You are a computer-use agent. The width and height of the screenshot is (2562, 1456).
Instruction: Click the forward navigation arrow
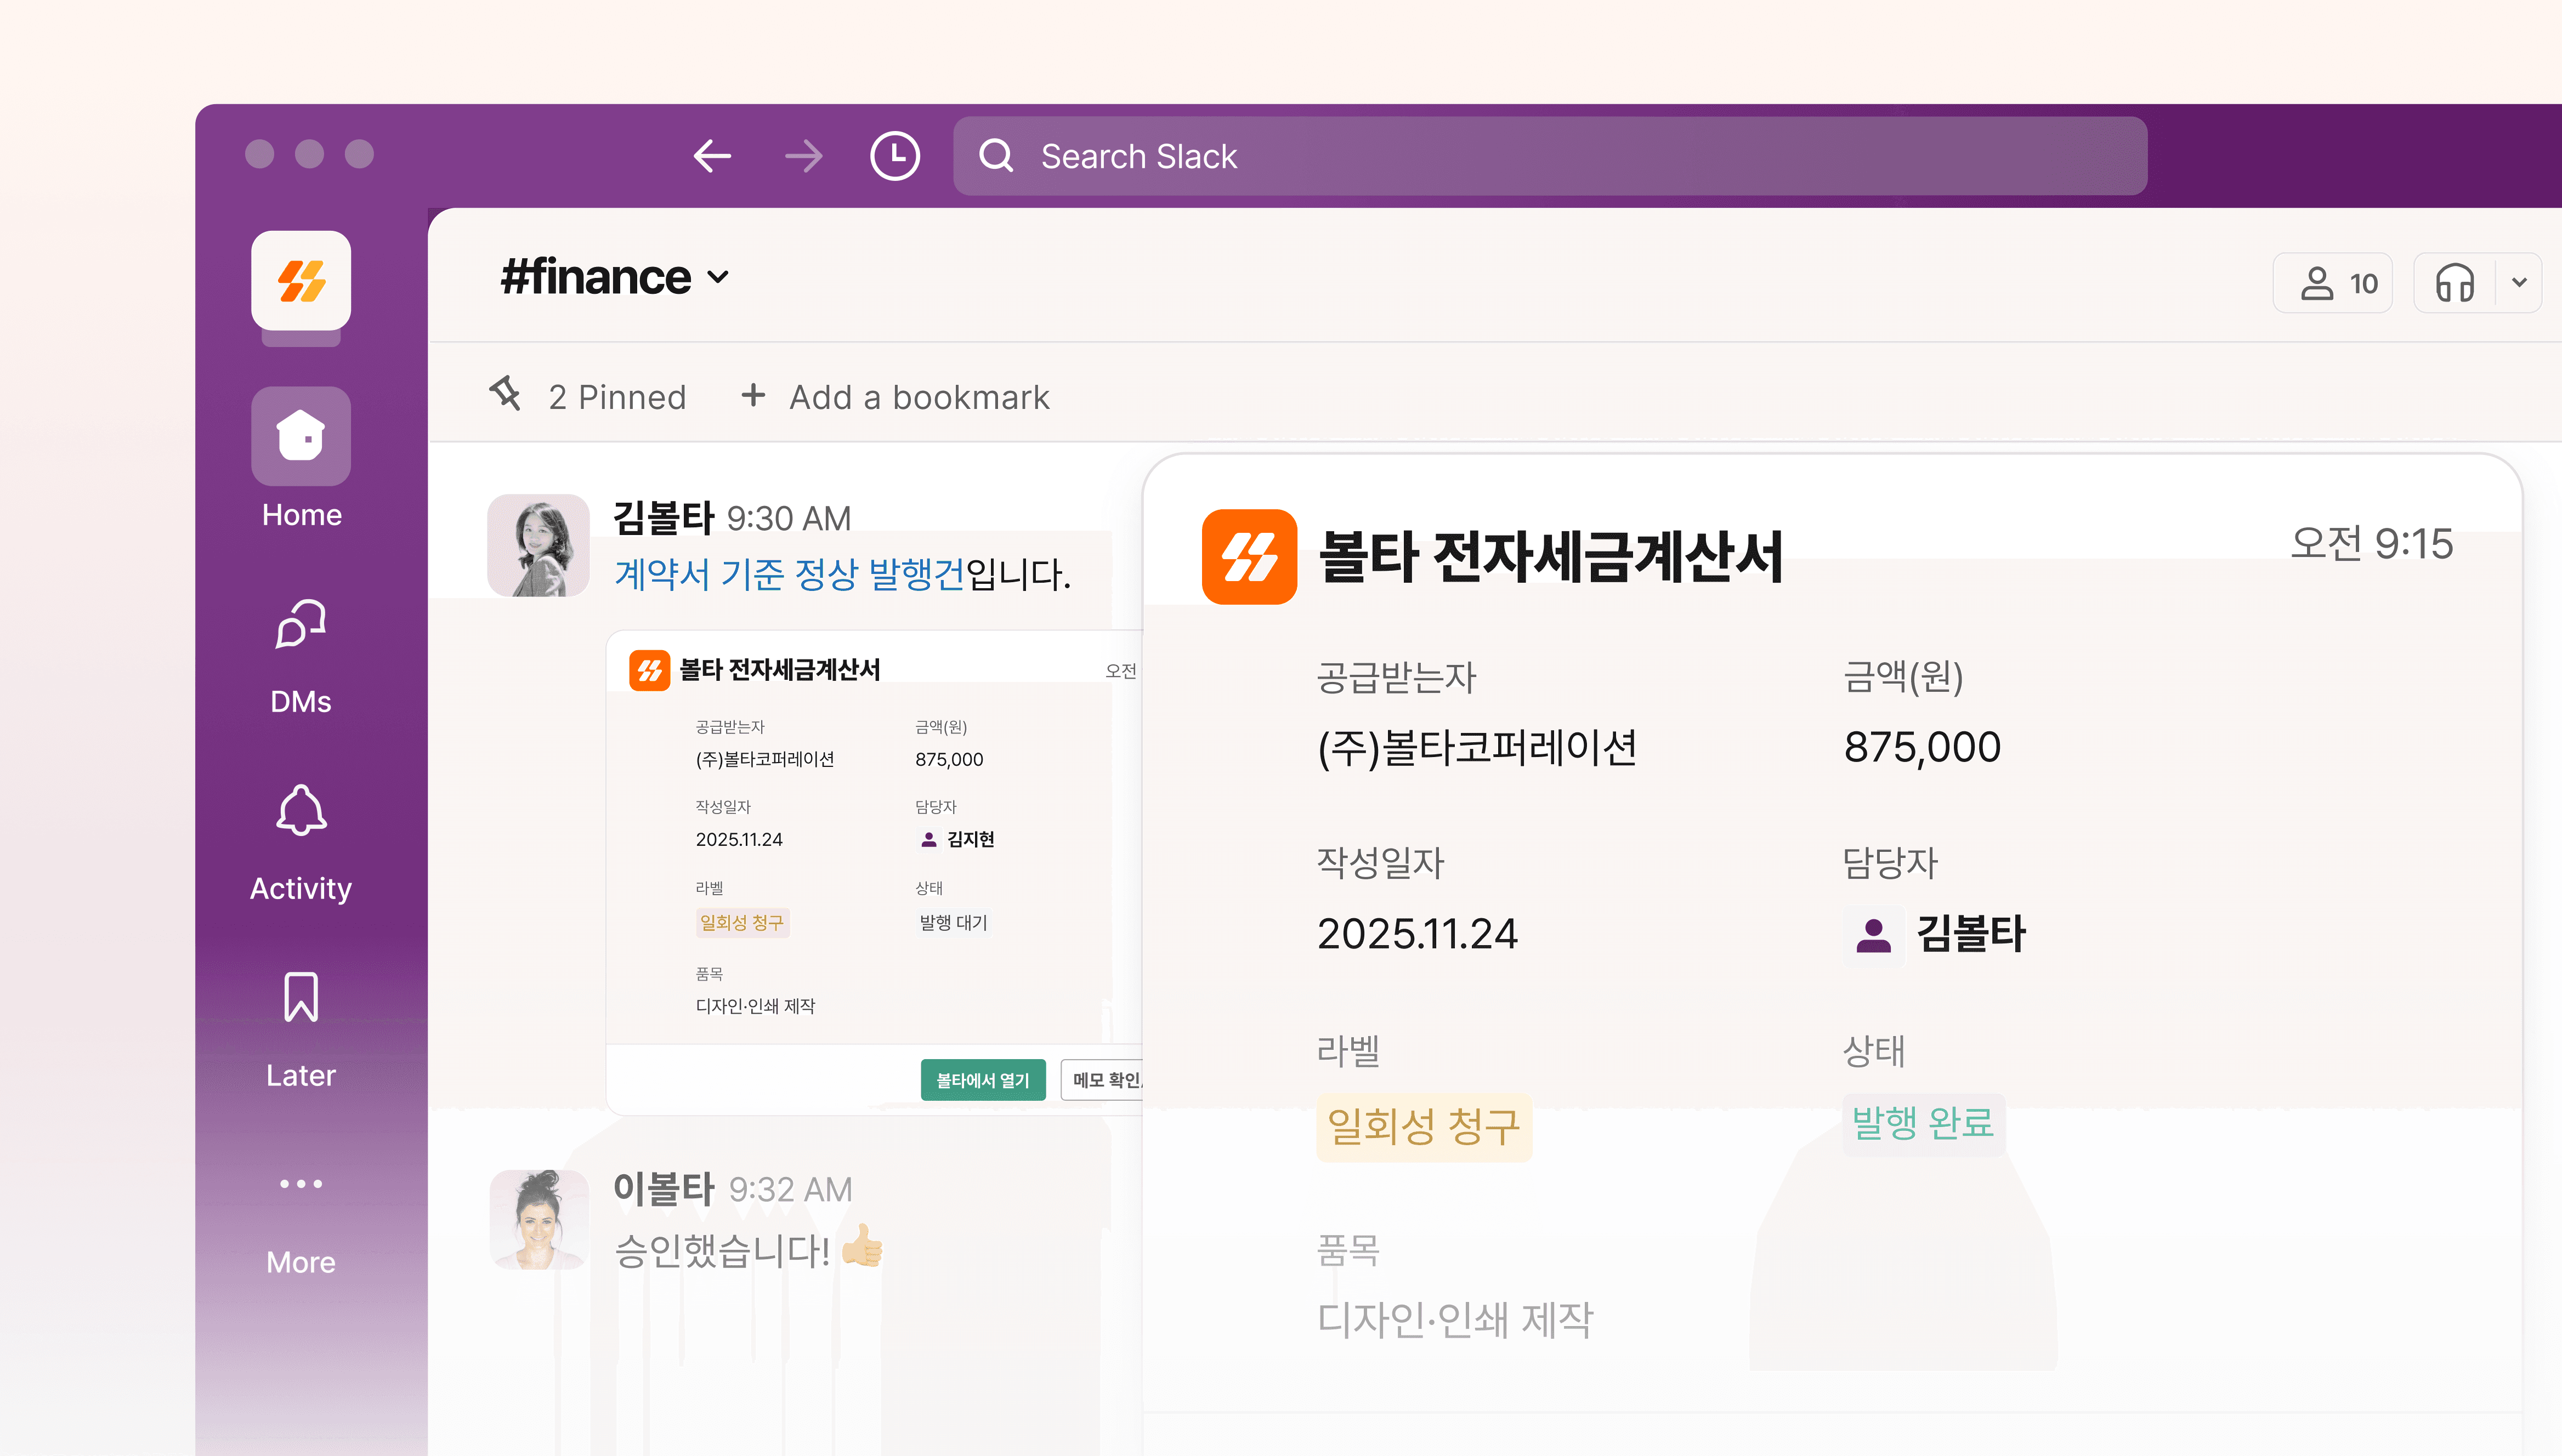click(803, 156)
